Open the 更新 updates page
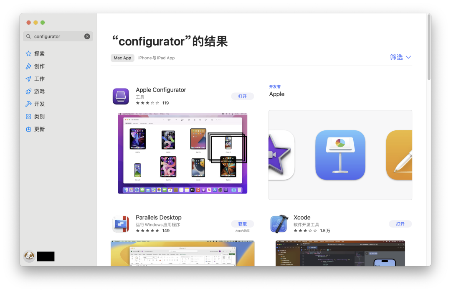Viewport: 451px width, 292px height. click(x=39, y=129)
